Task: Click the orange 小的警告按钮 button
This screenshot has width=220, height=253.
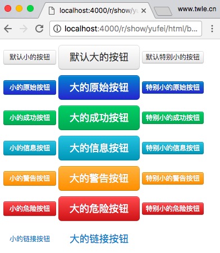Action: coord(30,178)
